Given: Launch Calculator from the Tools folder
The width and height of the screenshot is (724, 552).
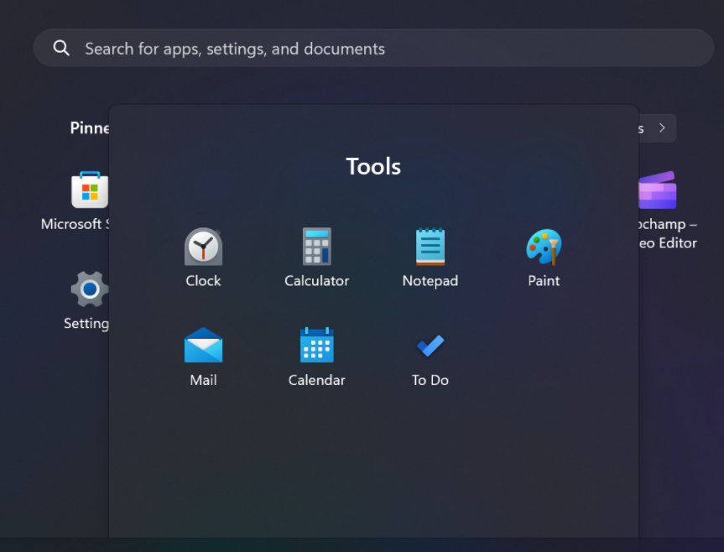Looking at the screenshot, I should pos(317,247).
